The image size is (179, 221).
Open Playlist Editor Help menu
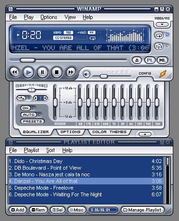tap(67, 150)
